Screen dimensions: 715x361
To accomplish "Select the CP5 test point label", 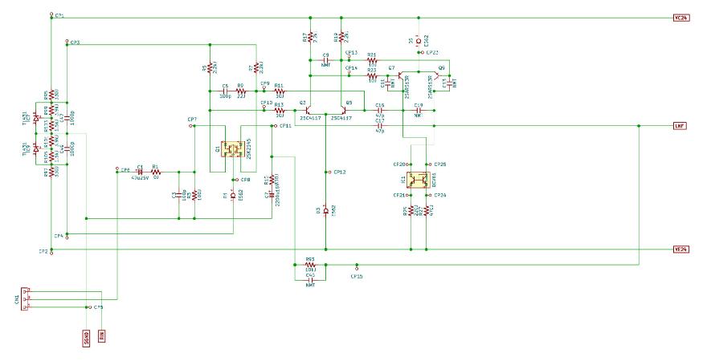I will coord(99,307).
